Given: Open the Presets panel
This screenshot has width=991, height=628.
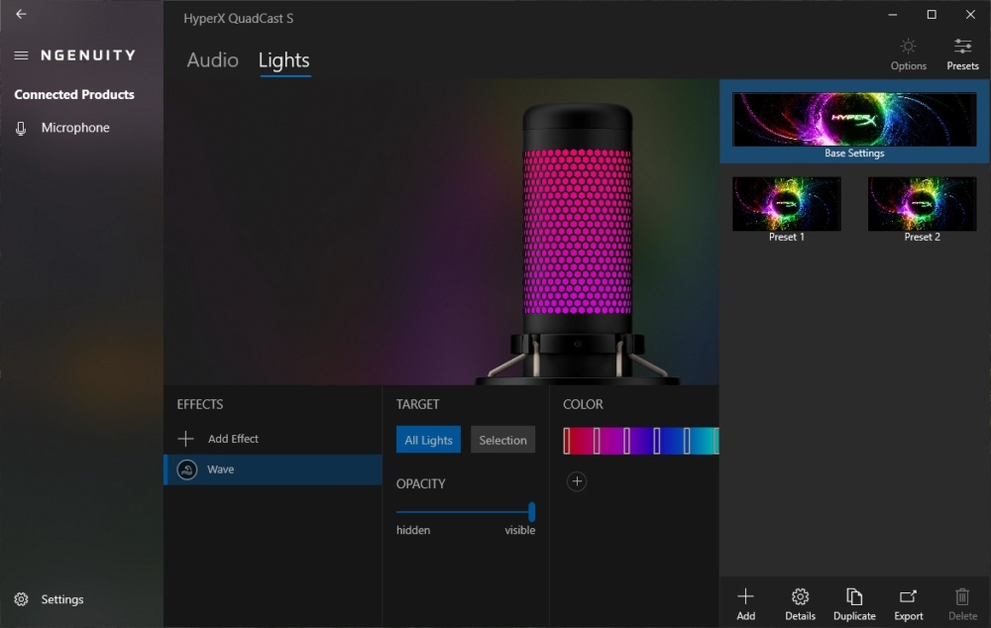Looking at the screenshot, I should click(962, 54).
